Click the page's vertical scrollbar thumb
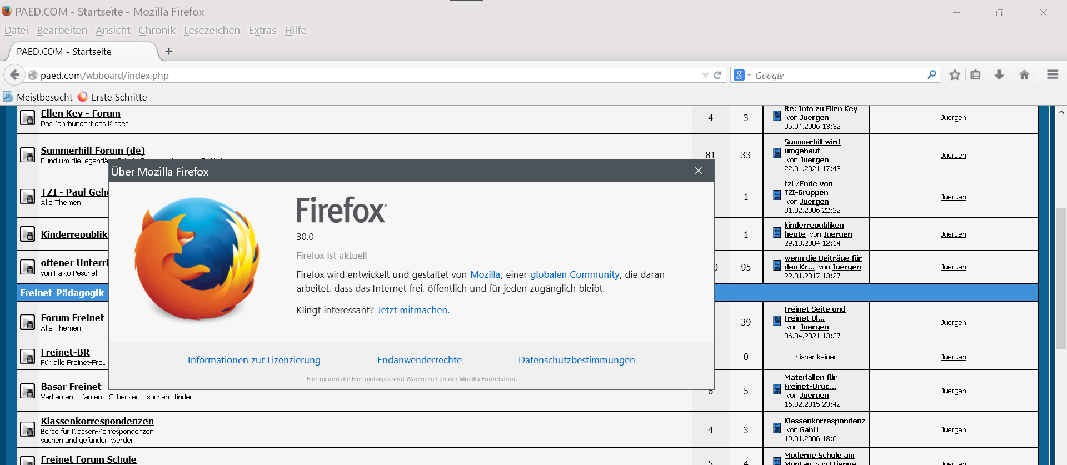 1061,278
